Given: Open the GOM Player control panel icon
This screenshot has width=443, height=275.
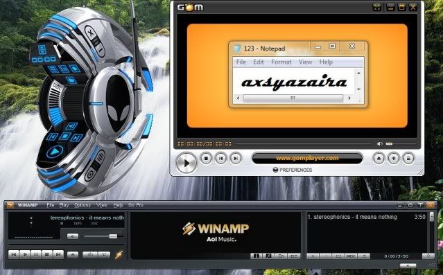Looking at the screenshot, I should point(394,159).
